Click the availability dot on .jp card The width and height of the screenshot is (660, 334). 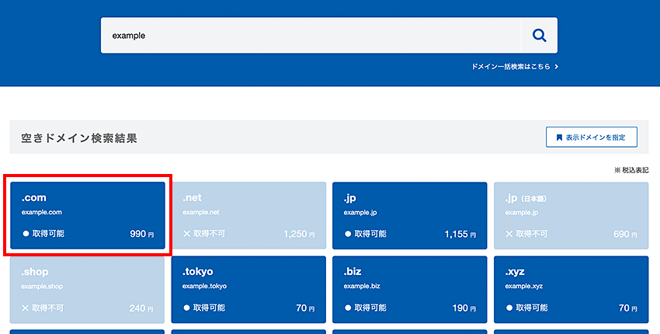click(348, 233)
